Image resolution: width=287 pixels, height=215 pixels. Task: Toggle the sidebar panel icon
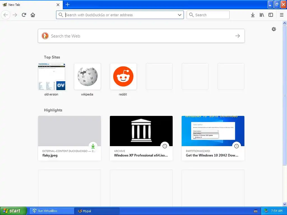271,15
